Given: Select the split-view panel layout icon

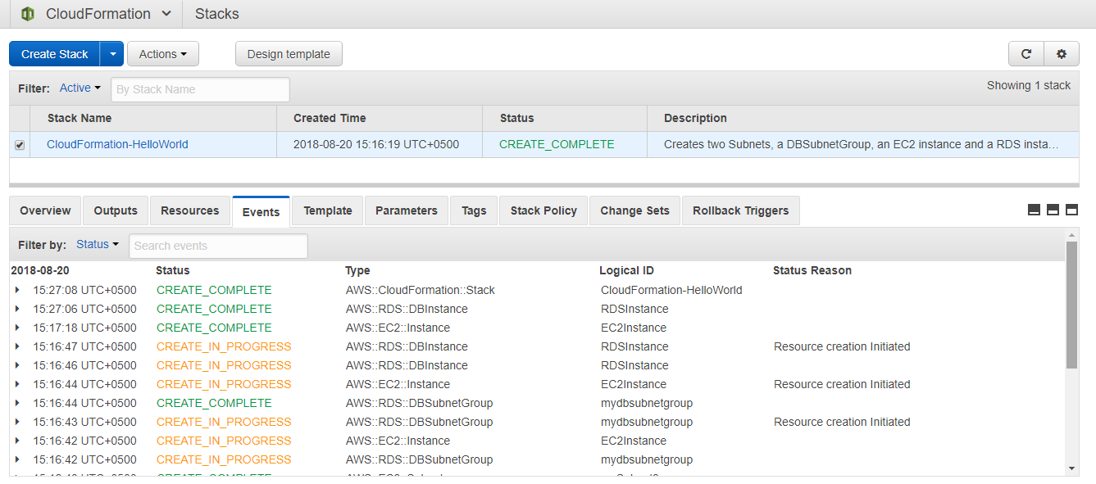Looking at the screenshot, I should pyautogui.click(x=1052, y=210).
